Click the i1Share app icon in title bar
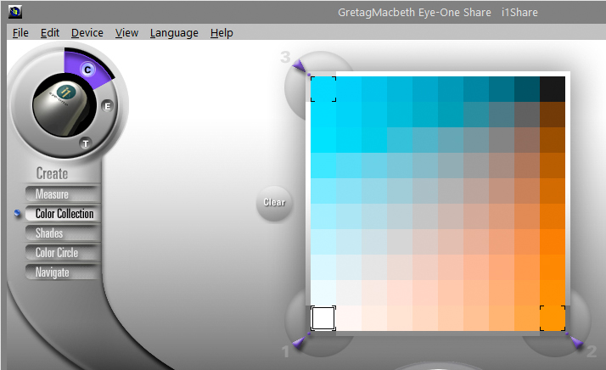 14,12
